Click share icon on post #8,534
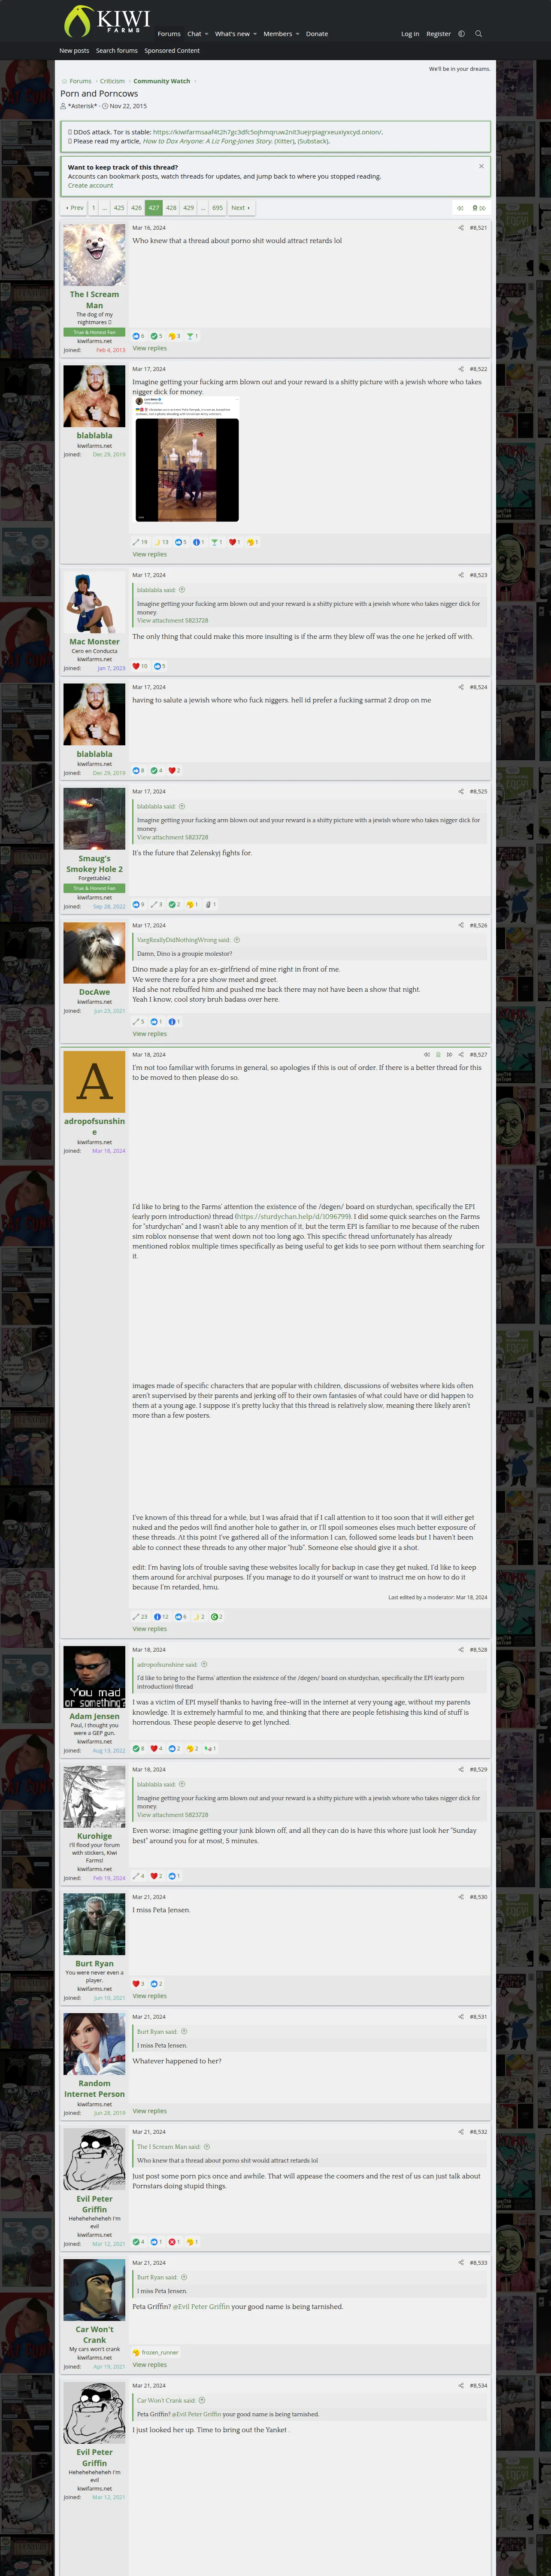 [461, 2385]
